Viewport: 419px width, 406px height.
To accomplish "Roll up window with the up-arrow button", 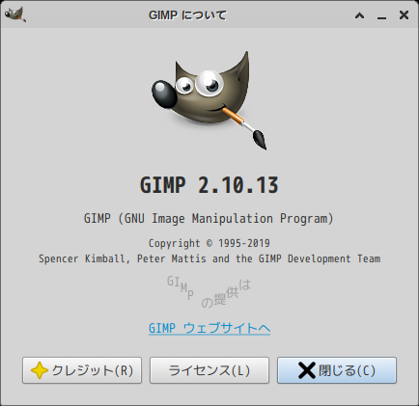I will click(359, 15).
